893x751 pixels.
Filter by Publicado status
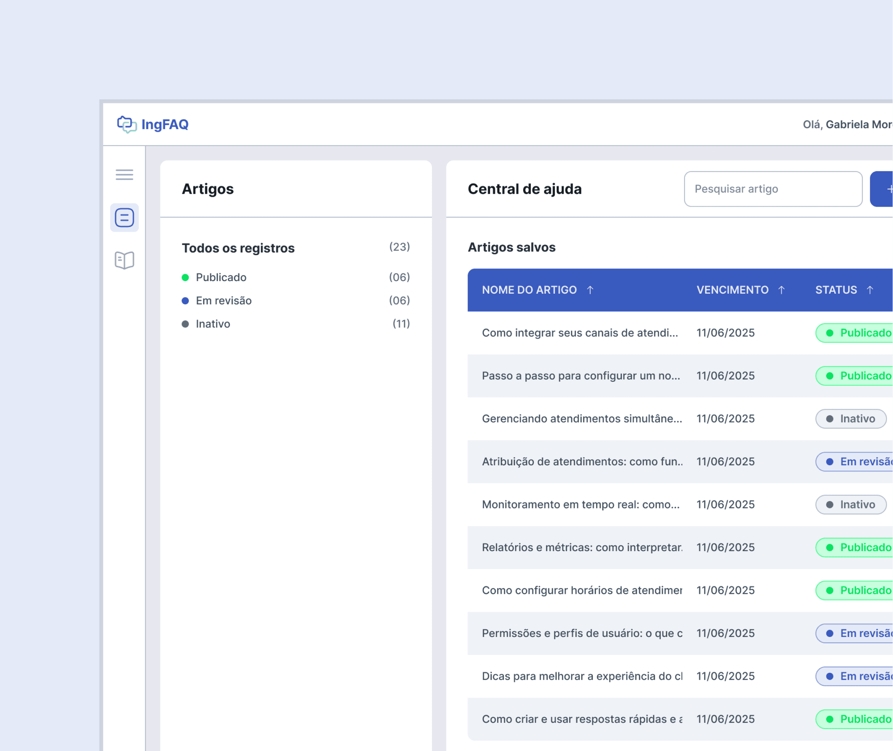click(x=221, y=278)
